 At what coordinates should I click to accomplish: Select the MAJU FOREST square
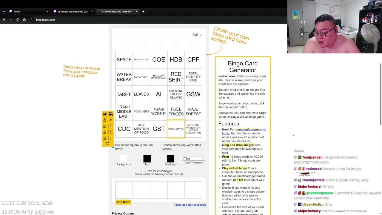click(x=193, y=112)
